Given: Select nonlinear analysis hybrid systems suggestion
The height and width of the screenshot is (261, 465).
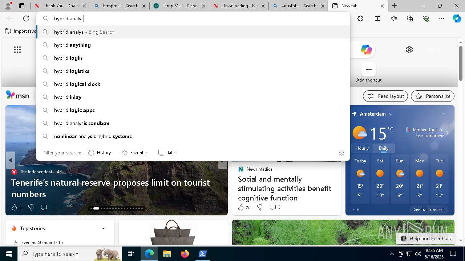Looking at the screenshot, I should click(193, 136).
